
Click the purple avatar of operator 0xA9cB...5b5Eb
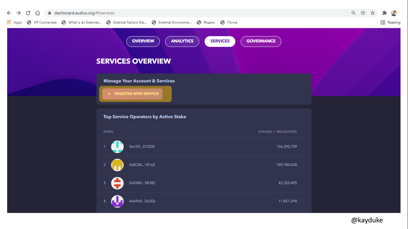pos(117,201)
